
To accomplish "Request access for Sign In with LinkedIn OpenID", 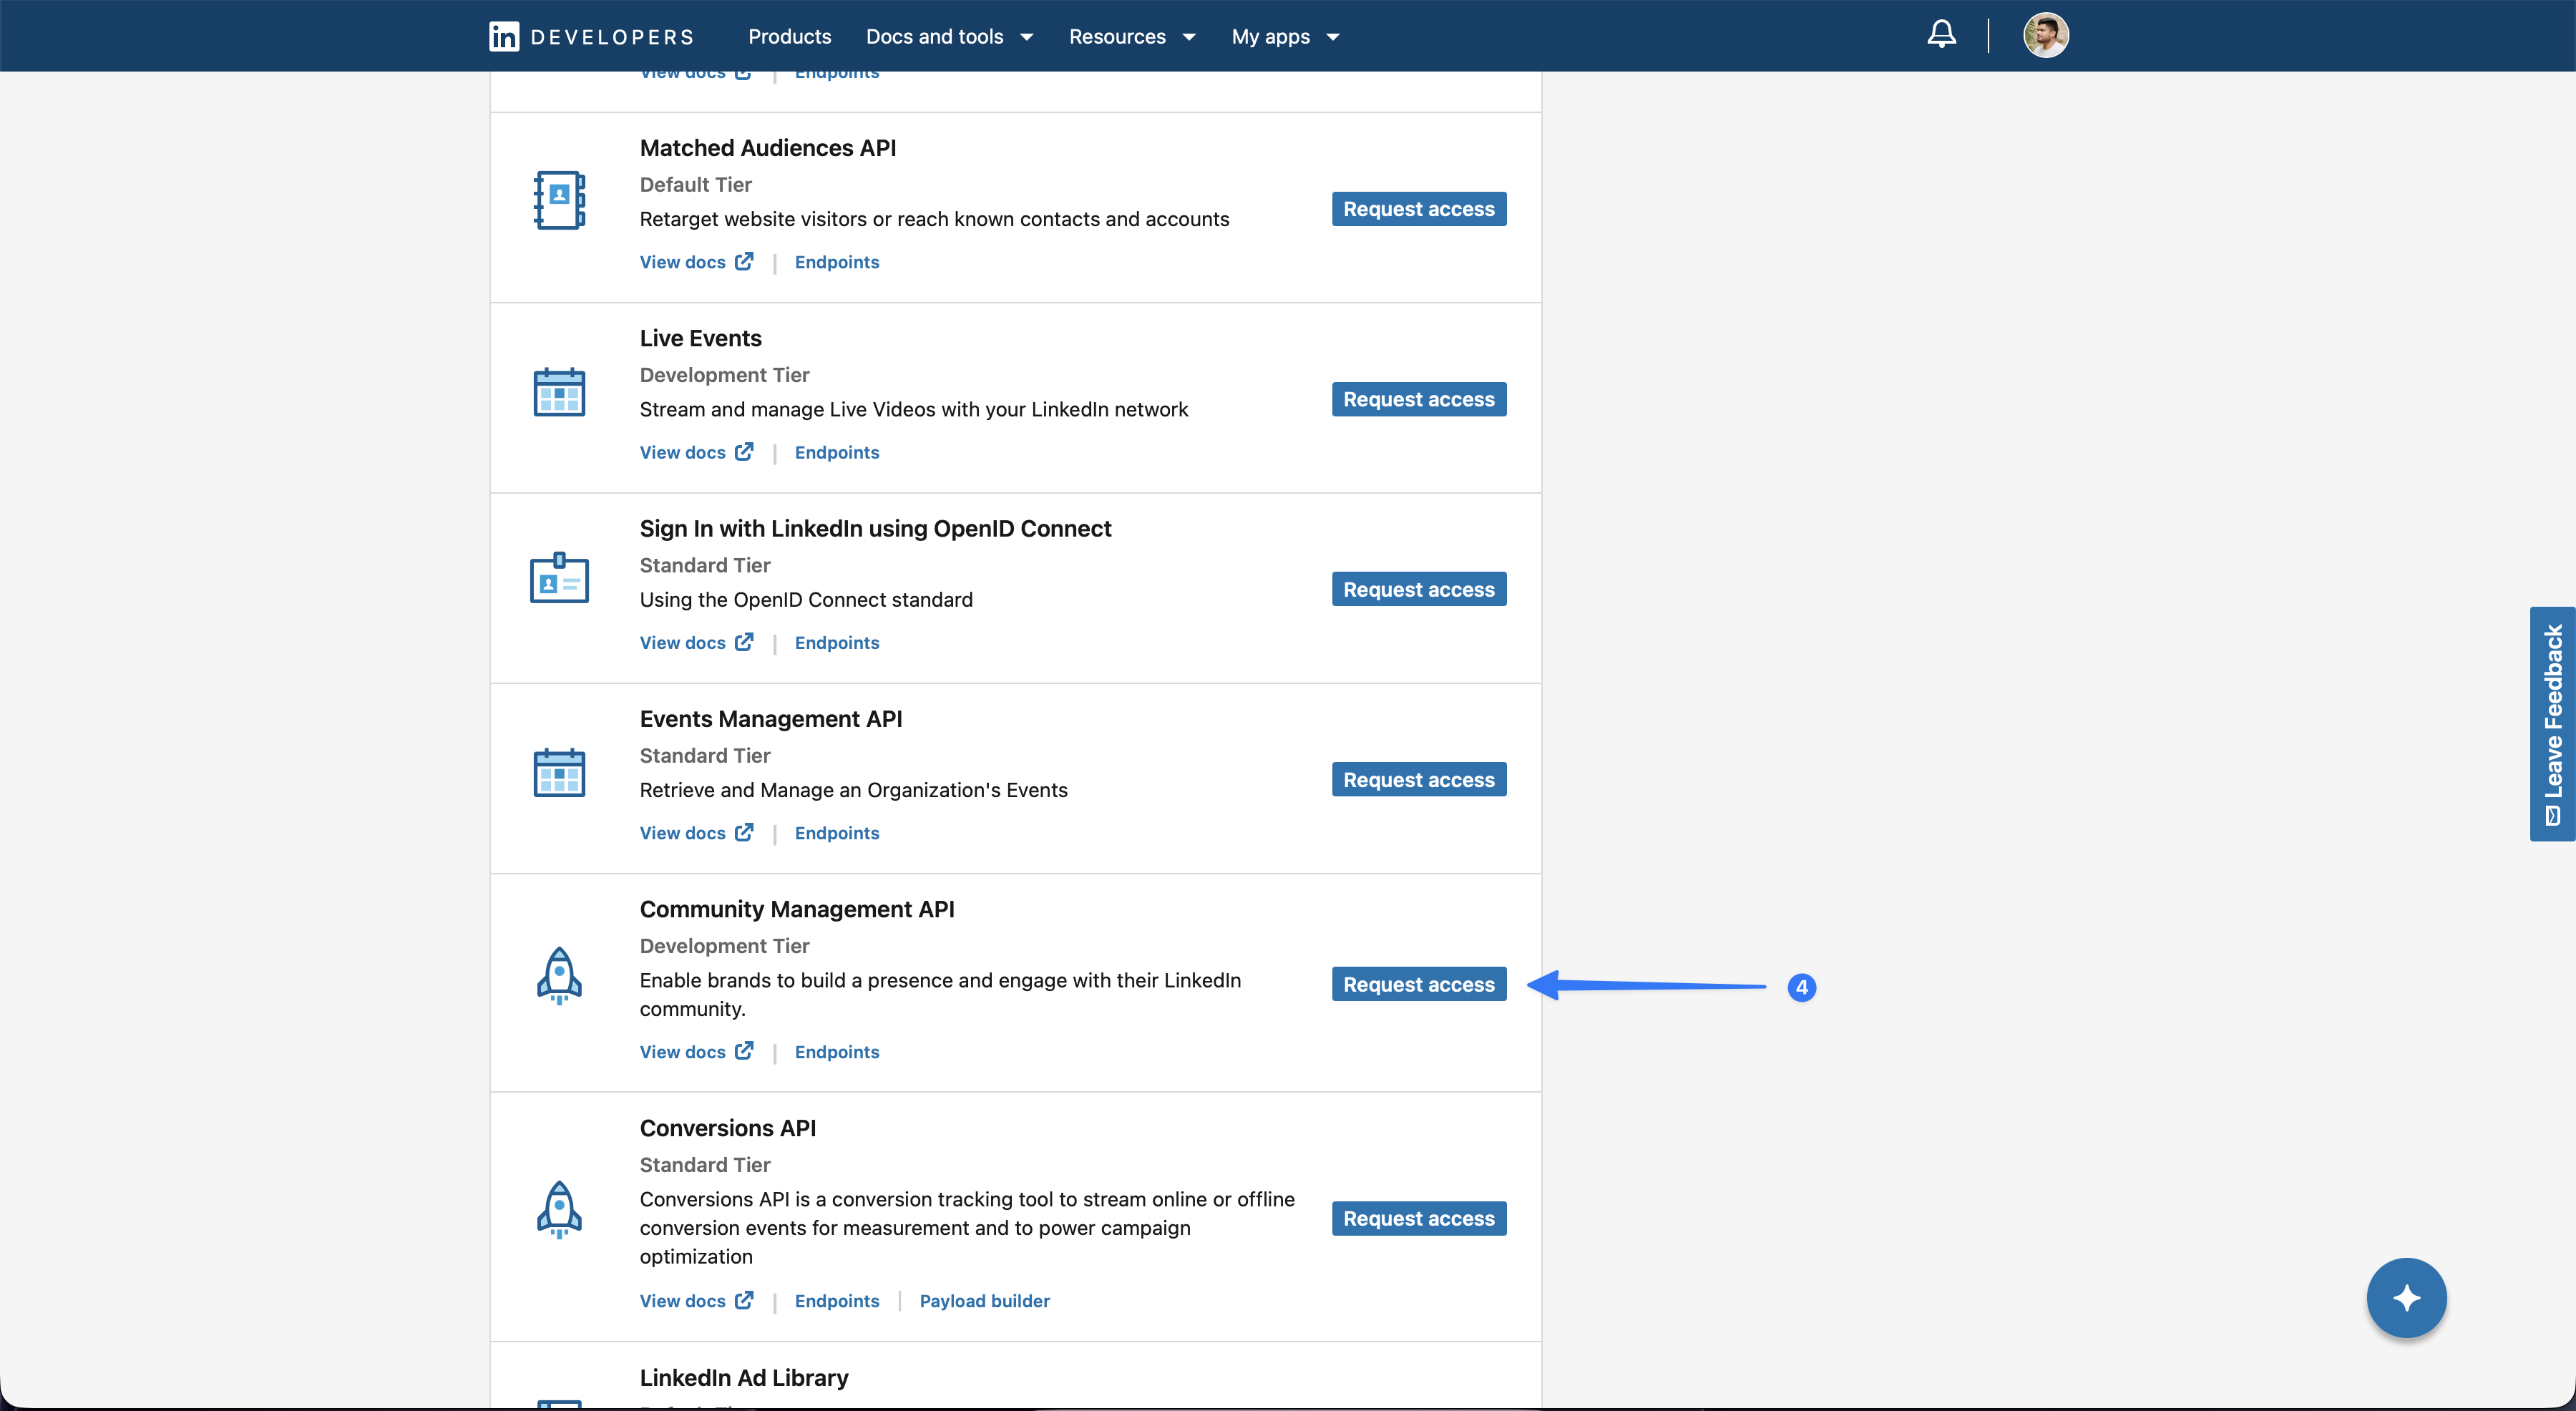I will [1418, 589].
